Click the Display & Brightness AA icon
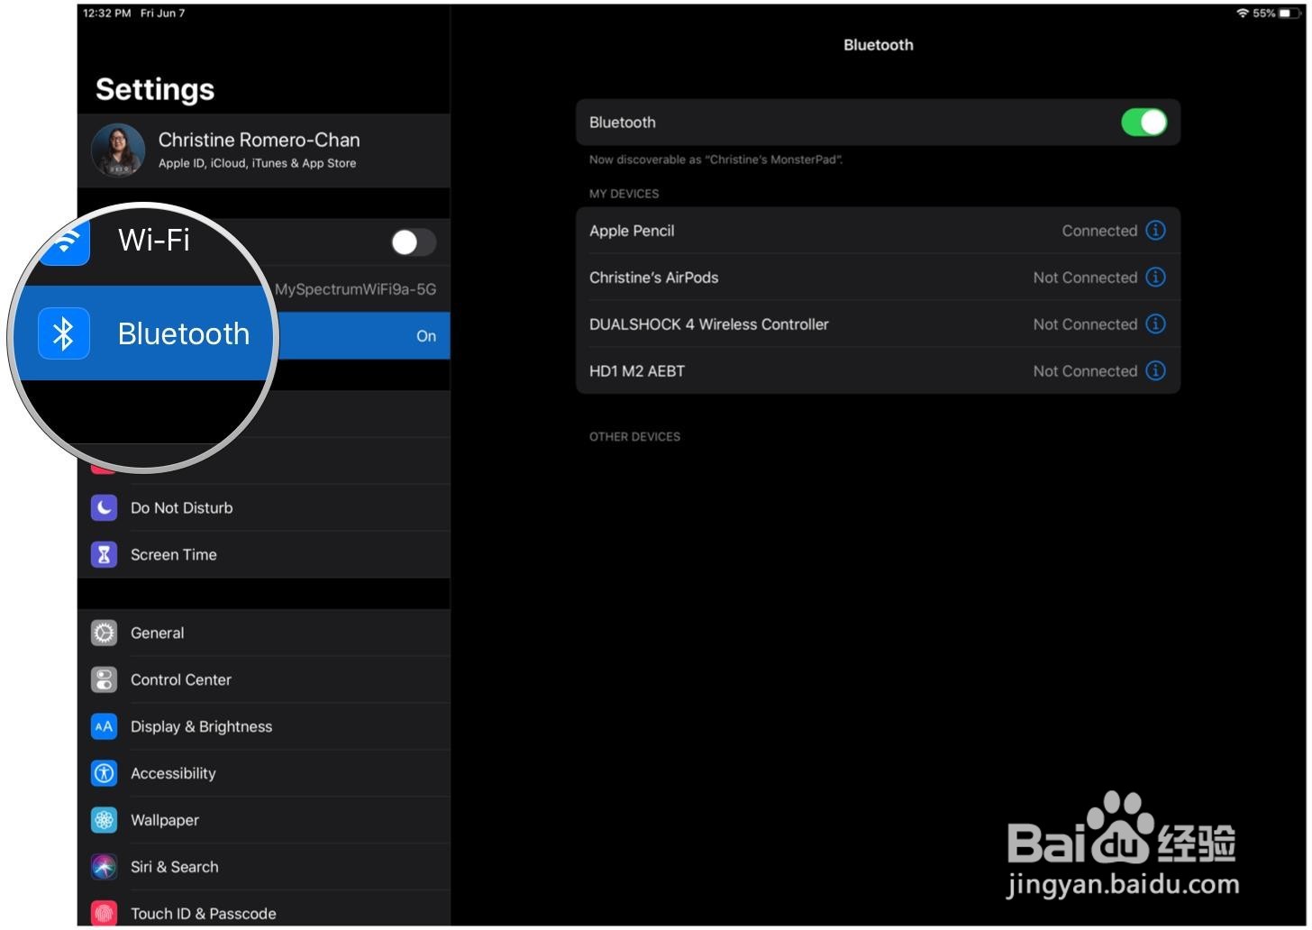The width and height of the screenshot is (1312, 930). [x=105, y=727]
